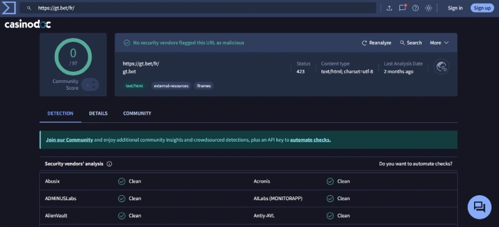This screenshot has width=499, height=227.
Task: Click the detection score circle 0/97
Action: click(73, 57)
